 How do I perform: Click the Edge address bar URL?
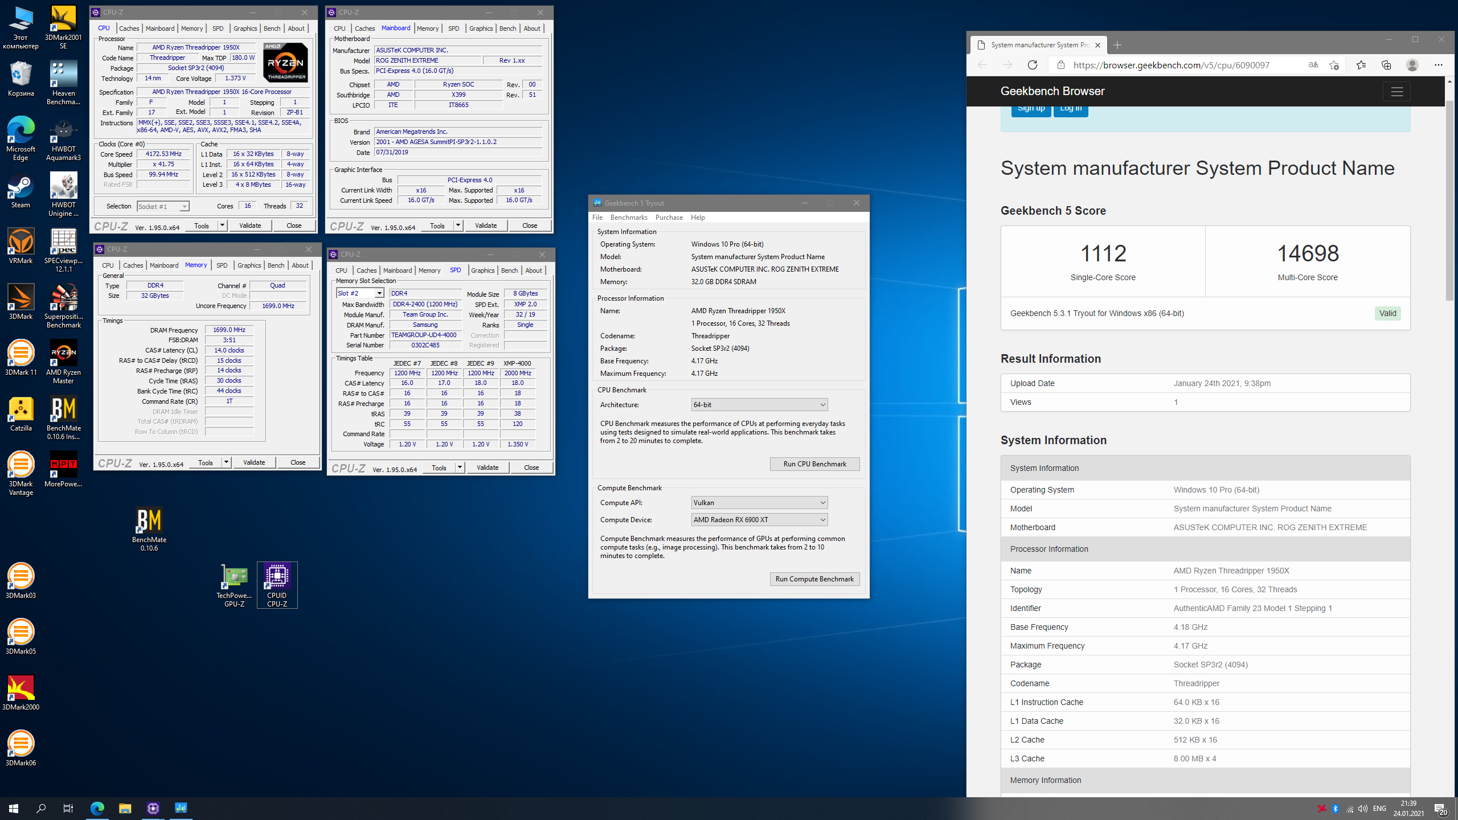click(x=1171, y=65)
